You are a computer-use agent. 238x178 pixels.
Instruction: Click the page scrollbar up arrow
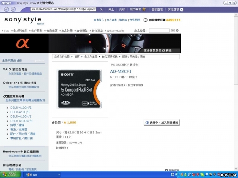point(236,15)
